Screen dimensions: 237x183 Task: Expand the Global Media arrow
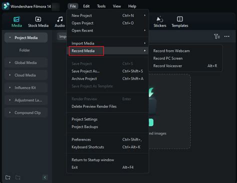pos(10,62)
